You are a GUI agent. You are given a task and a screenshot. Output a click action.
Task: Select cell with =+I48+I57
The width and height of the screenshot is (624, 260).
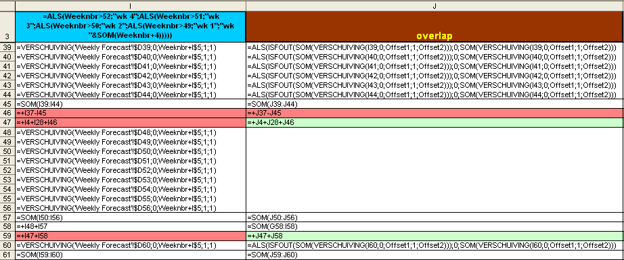[x=131, y=227]
